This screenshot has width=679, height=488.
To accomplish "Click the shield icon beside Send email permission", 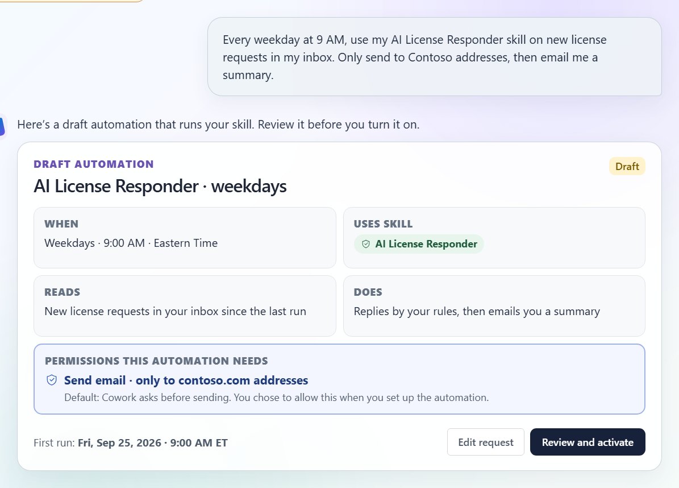I will 52,380.
